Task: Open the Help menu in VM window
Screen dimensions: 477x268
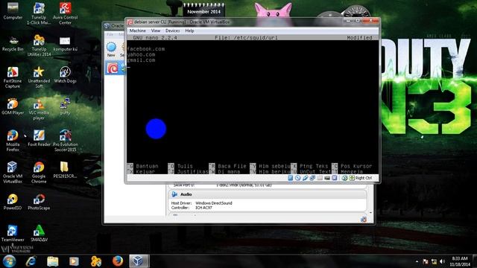Action: pyautogui.click(x=189, y=31)
